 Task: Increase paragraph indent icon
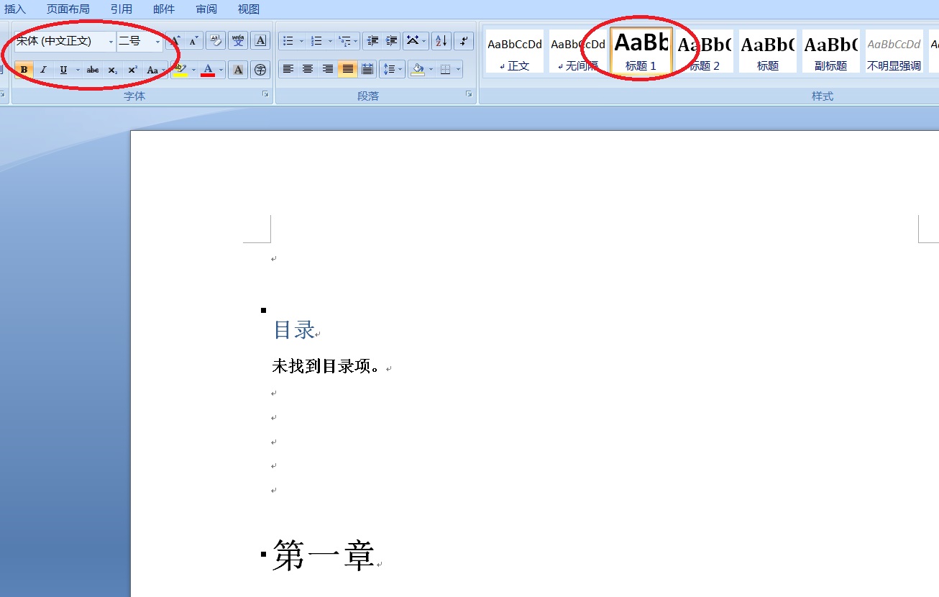point(391,41)
